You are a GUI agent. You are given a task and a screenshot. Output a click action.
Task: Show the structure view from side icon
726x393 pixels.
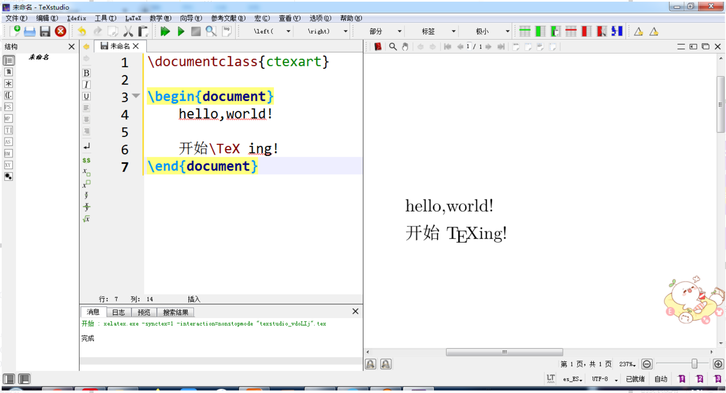point(8,60)
